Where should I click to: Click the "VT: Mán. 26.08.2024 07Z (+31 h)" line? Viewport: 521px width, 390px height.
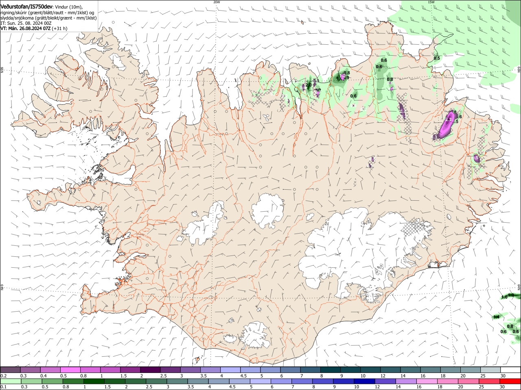(34, 28)
